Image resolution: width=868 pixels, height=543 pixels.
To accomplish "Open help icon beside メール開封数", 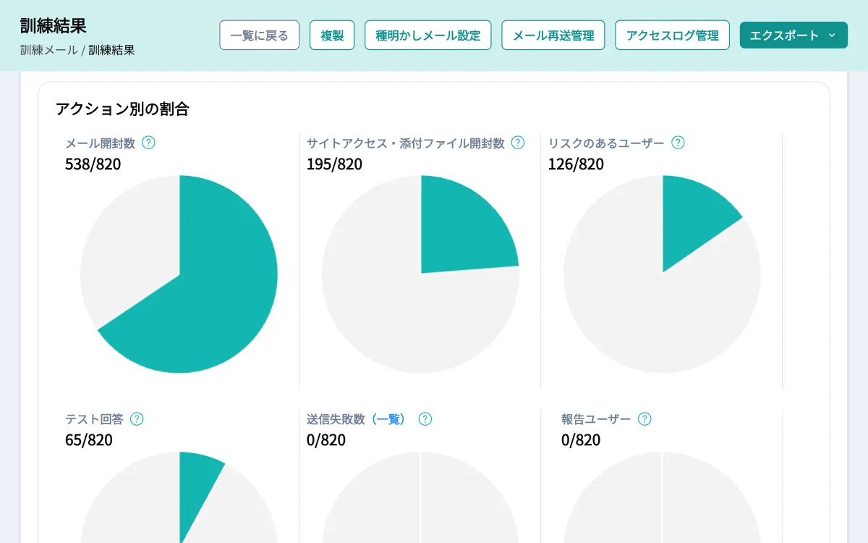I will tap(148, 143).
